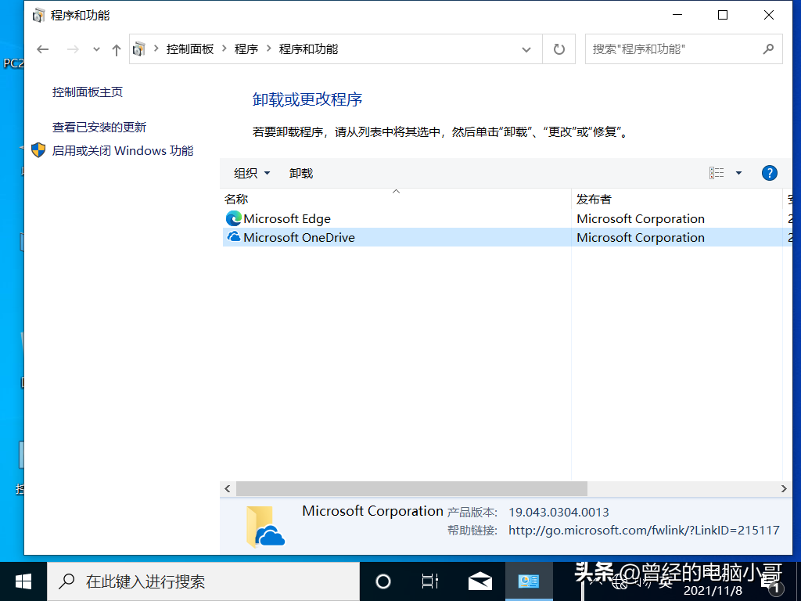
Task: Click the go.microsoft.com help link text
Action: click(x=645, y=531)
